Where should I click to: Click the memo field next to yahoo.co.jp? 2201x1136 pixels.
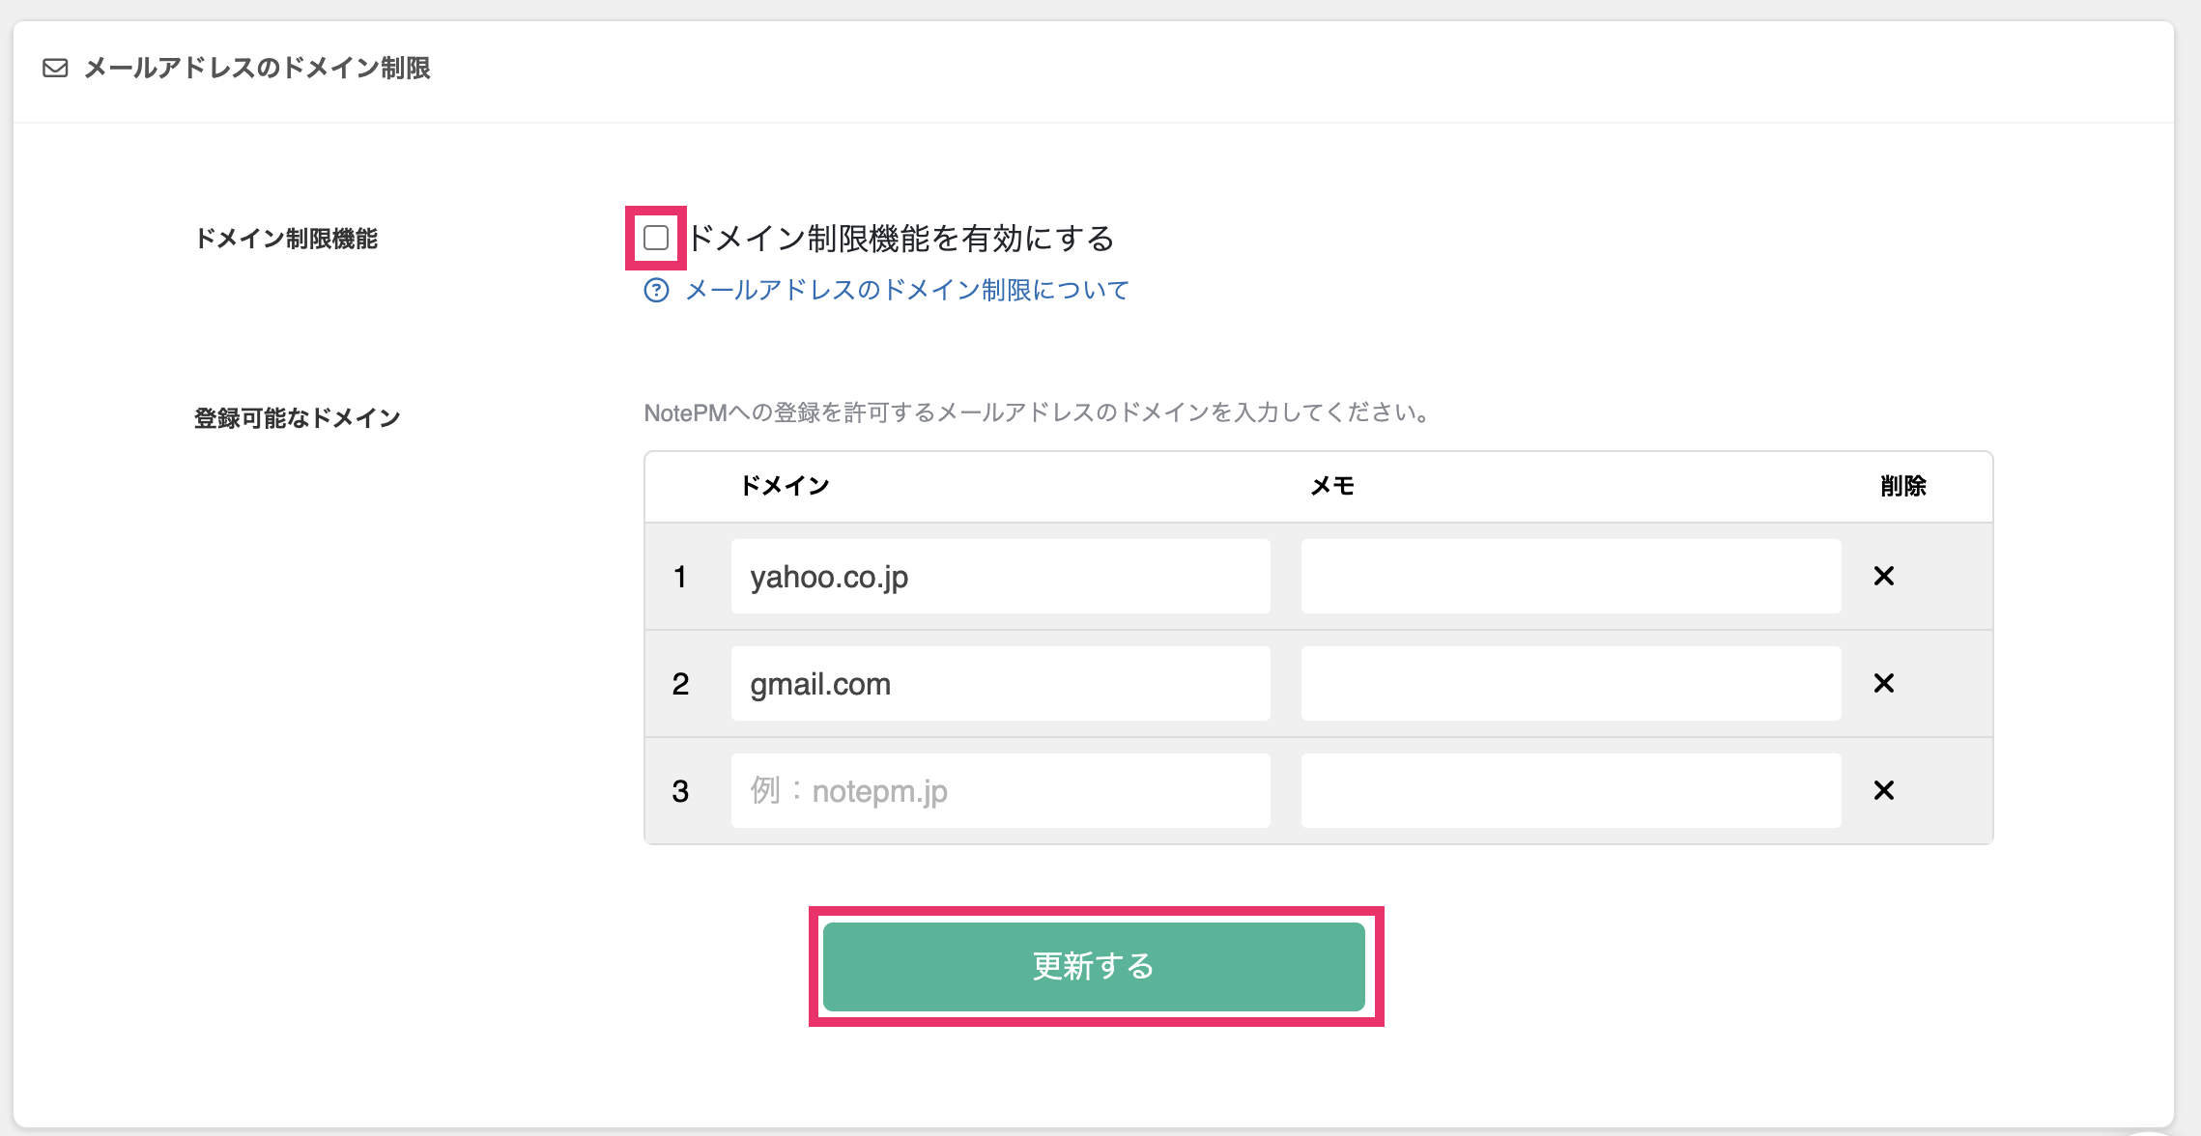[1569, 576]
